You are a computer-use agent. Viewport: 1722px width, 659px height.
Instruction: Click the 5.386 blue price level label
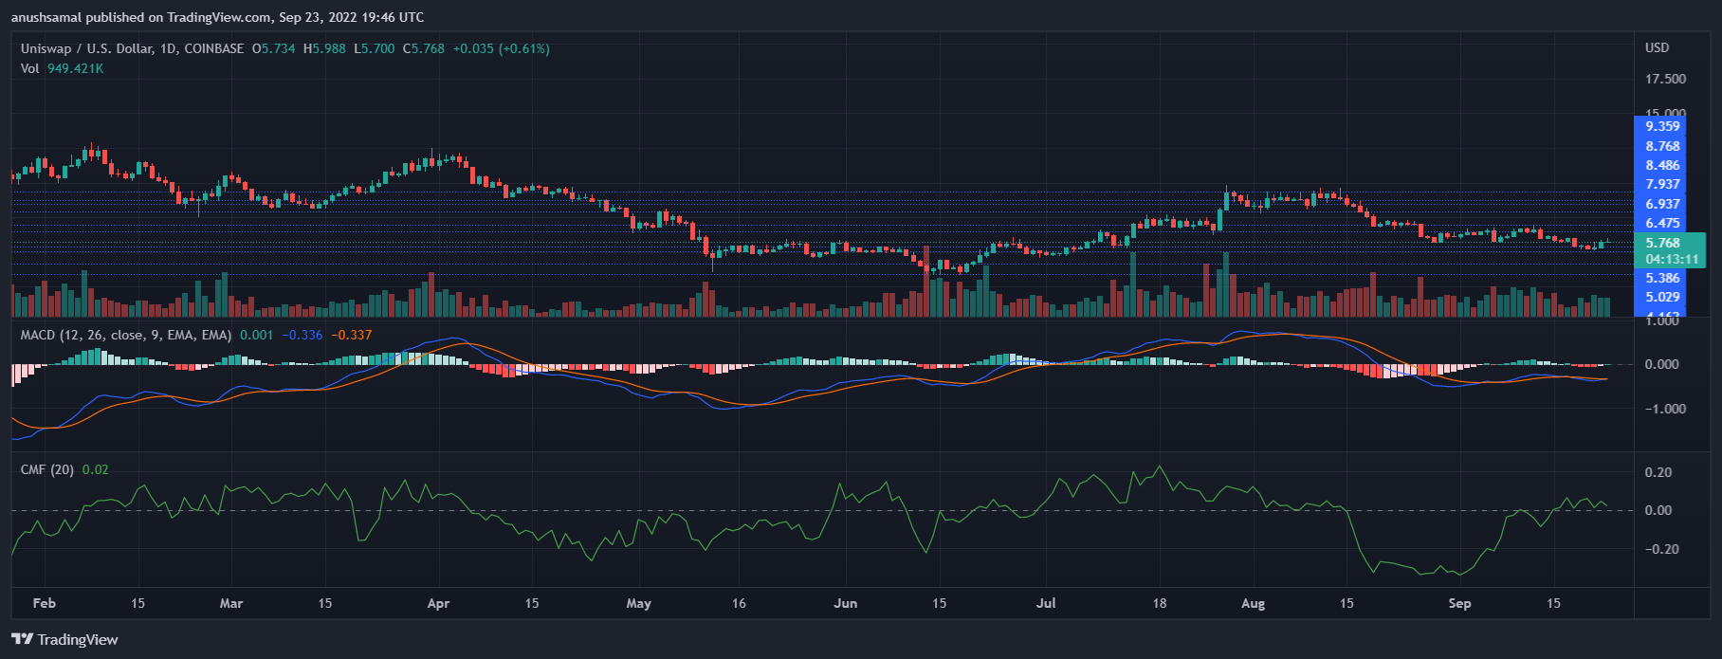click(x=1662, y=278)
